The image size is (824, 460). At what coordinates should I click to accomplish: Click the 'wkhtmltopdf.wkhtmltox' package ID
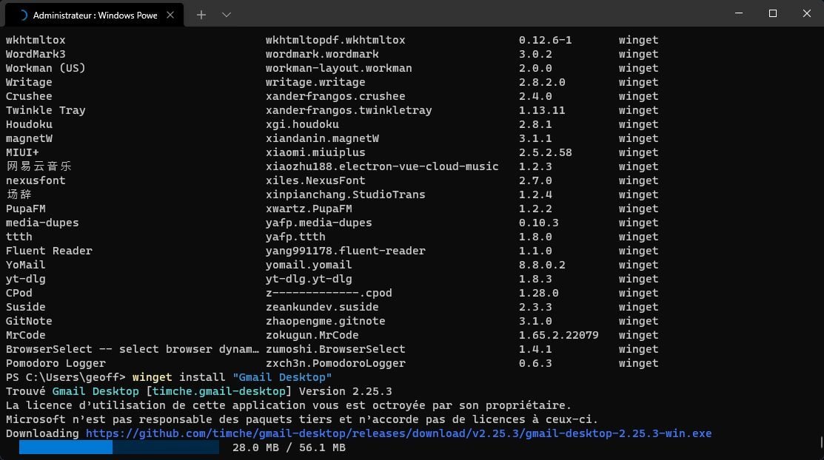[335, 40]
